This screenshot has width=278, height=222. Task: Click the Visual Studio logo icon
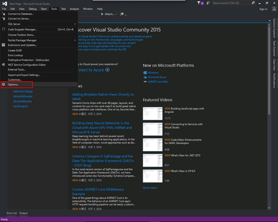point(5,4)
